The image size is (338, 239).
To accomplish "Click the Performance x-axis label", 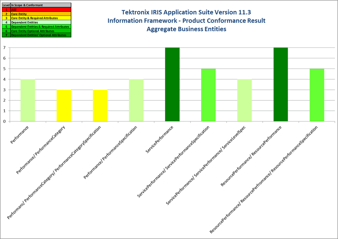I will [20, 135].
